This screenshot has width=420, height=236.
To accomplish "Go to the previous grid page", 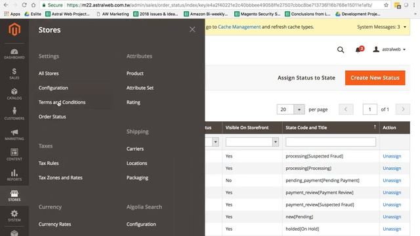I will (x=346, y=109).
